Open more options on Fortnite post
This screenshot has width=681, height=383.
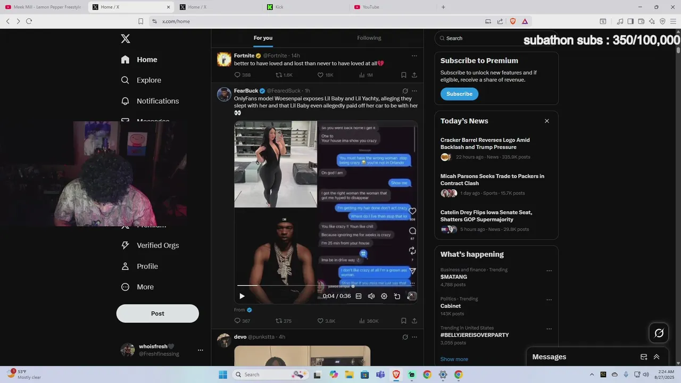click(414, 55)
